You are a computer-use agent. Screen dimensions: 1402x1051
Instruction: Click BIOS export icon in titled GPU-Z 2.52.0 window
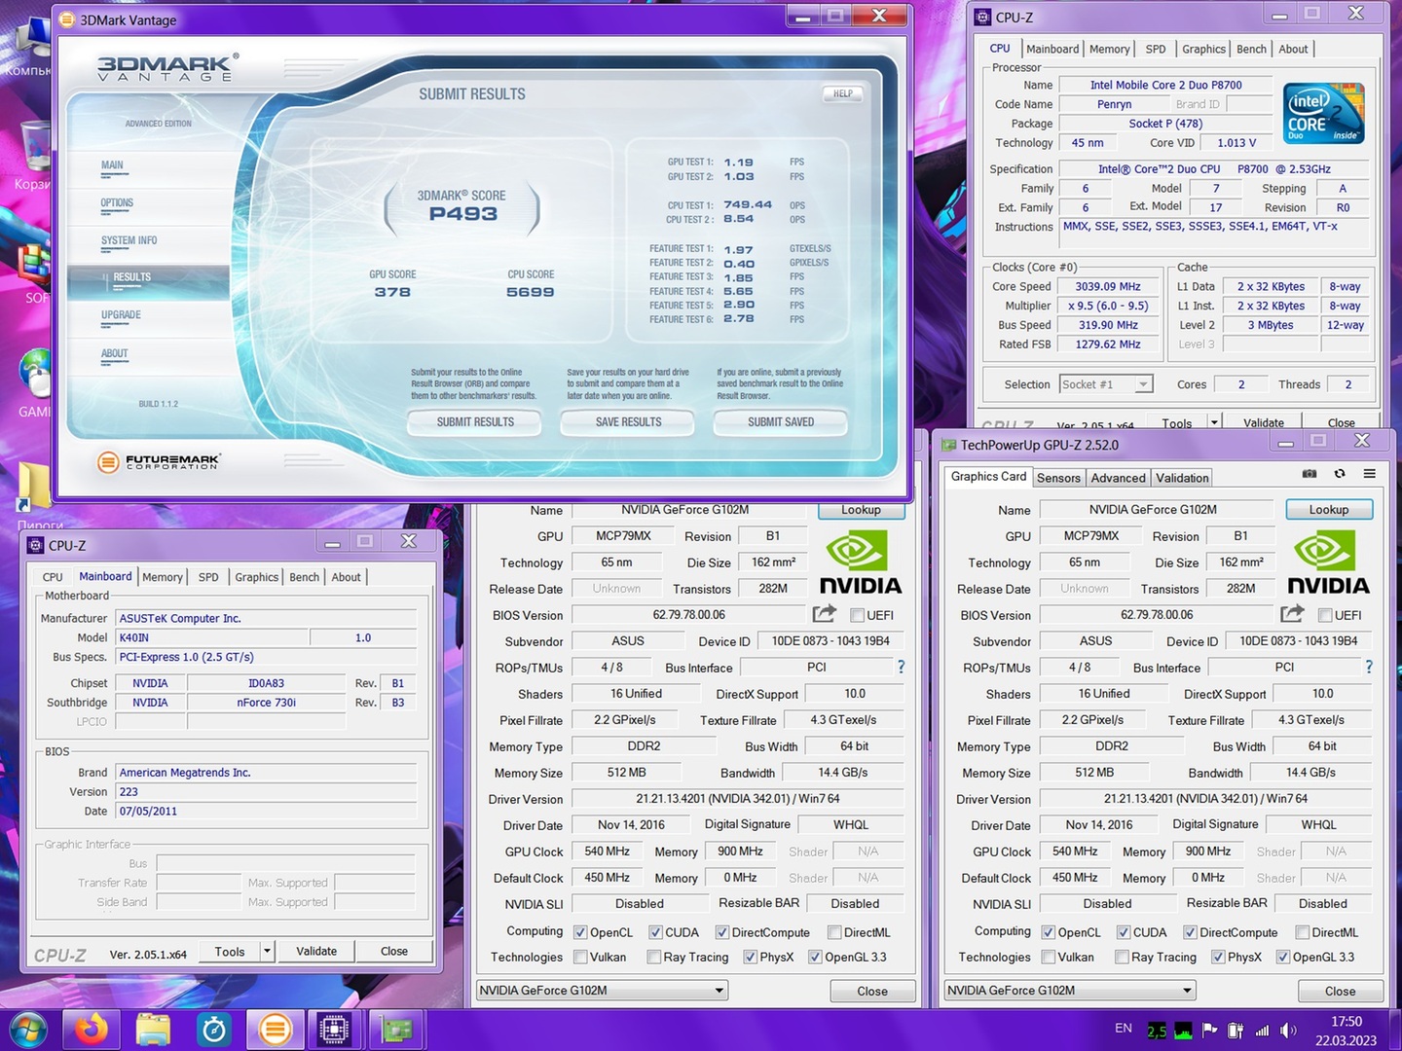(x=1292, y=614)
